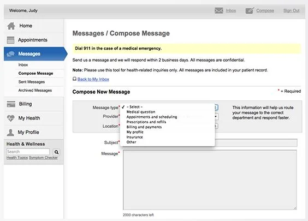This screenshot has height=221, width=308.
Task: Follow the Back to My Inbox link
Action: tap(93, 79)
